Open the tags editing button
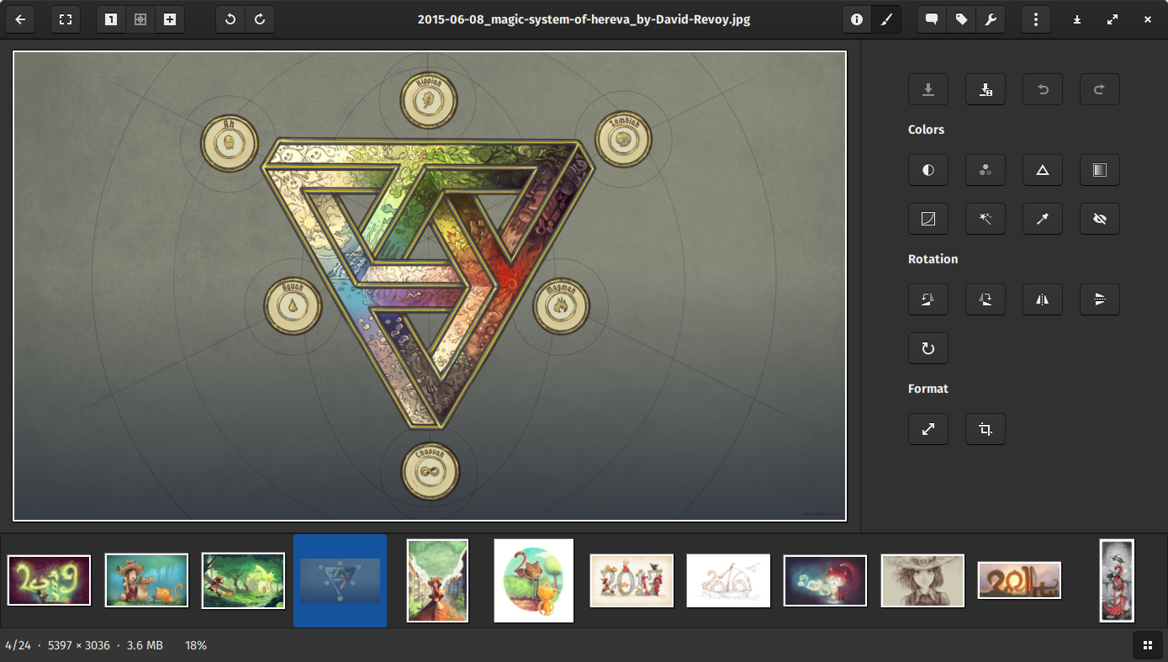1168x662 pixels. point(961,19)
